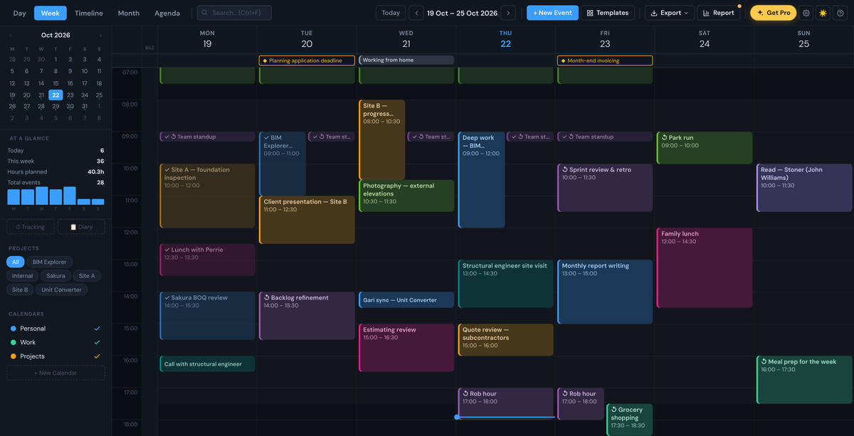Open Structural engineer site visit event
This screenshot has width=854, height=436.
tap(505, 284)
